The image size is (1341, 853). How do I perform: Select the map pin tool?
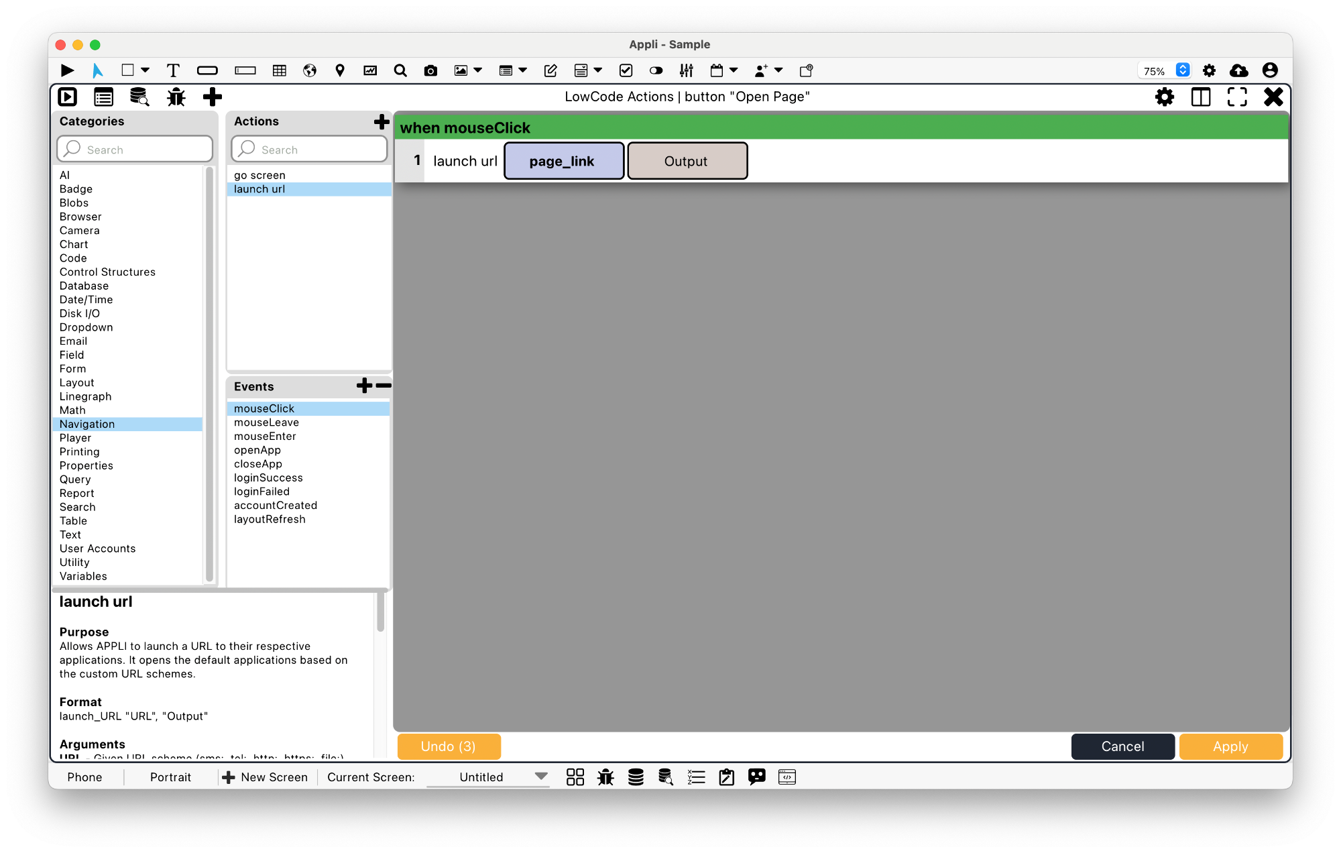point(340,70)
